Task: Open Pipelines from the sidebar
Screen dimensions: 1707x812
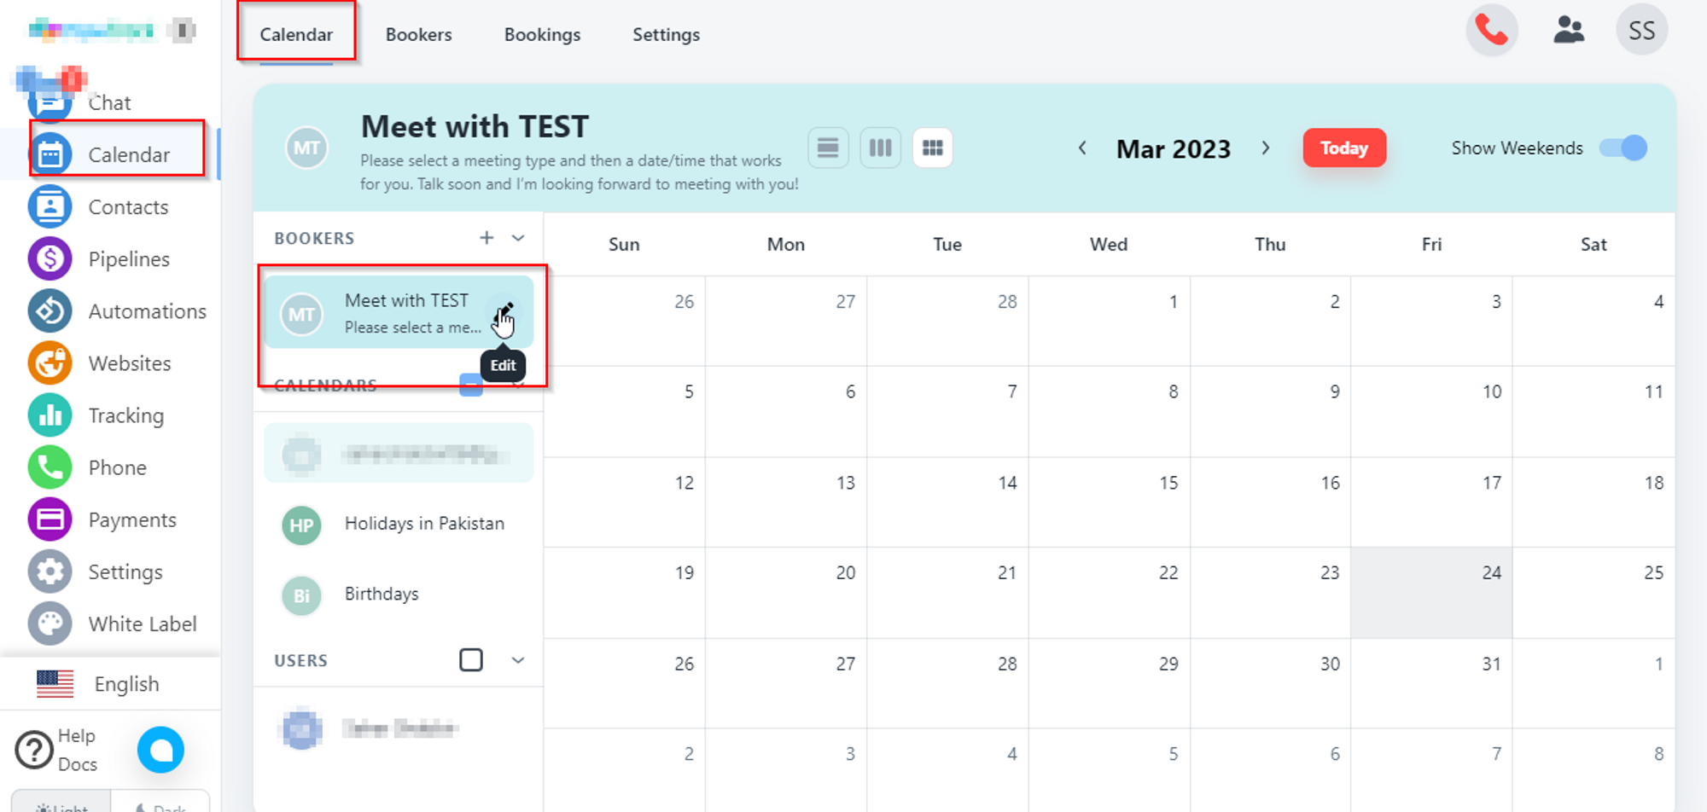Action: pos(128,259)
